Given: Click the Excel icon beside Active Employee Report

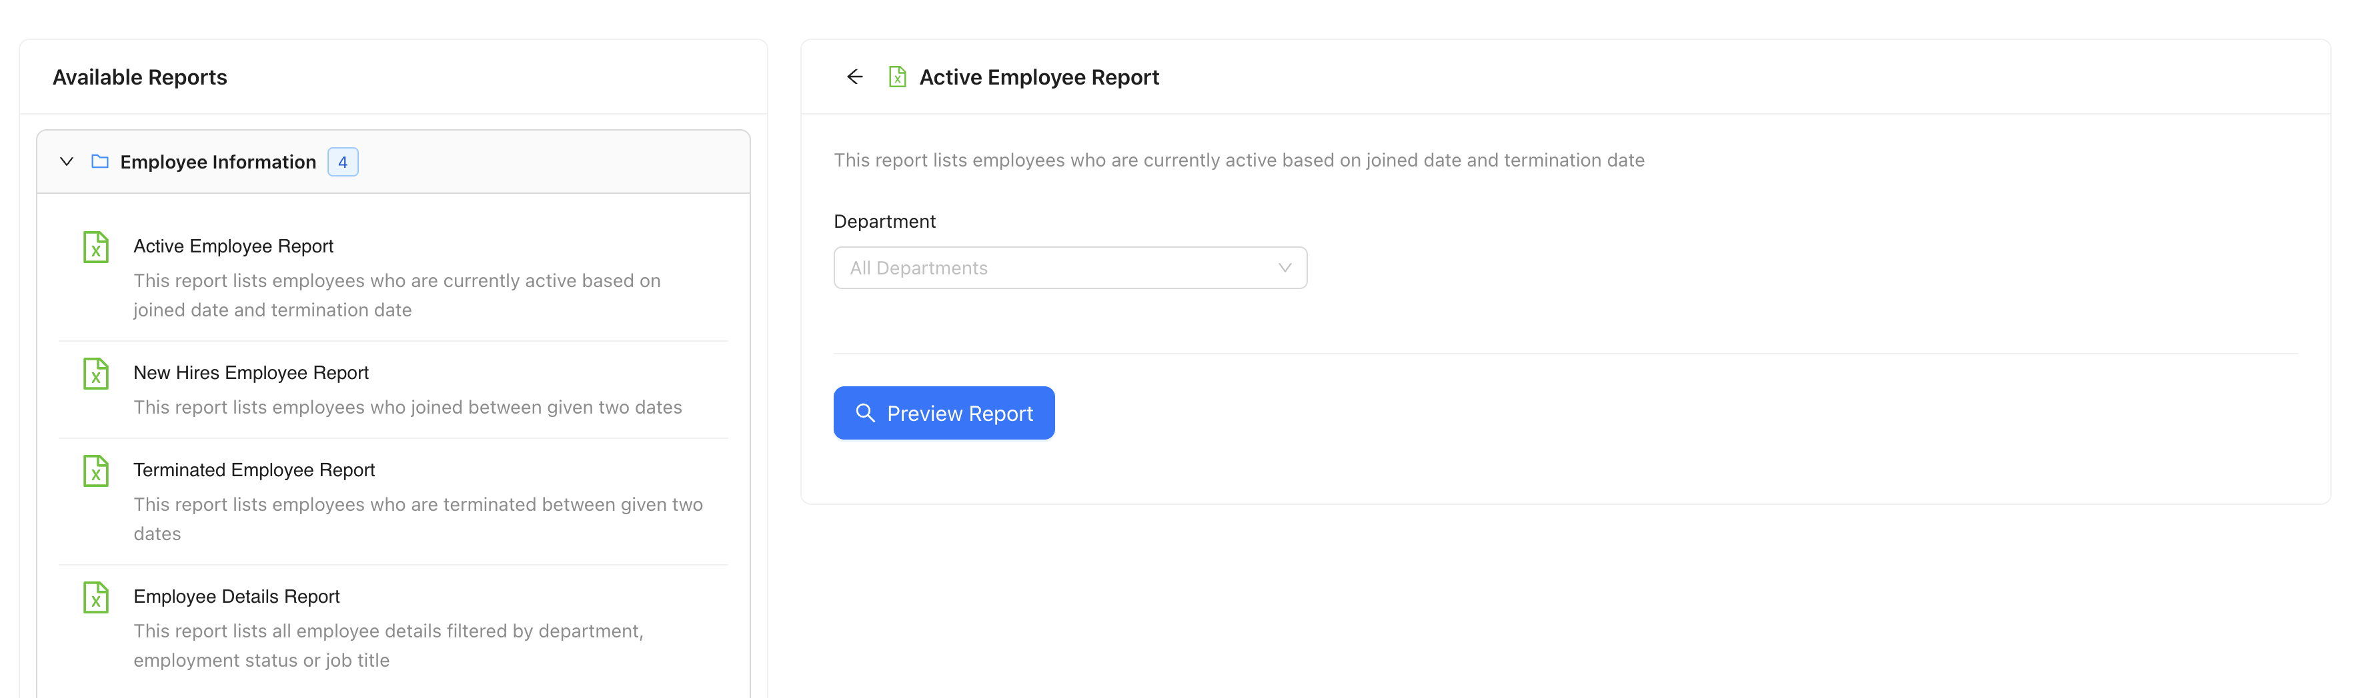Looking at the screenshot, I should click(x=95, y=246).
